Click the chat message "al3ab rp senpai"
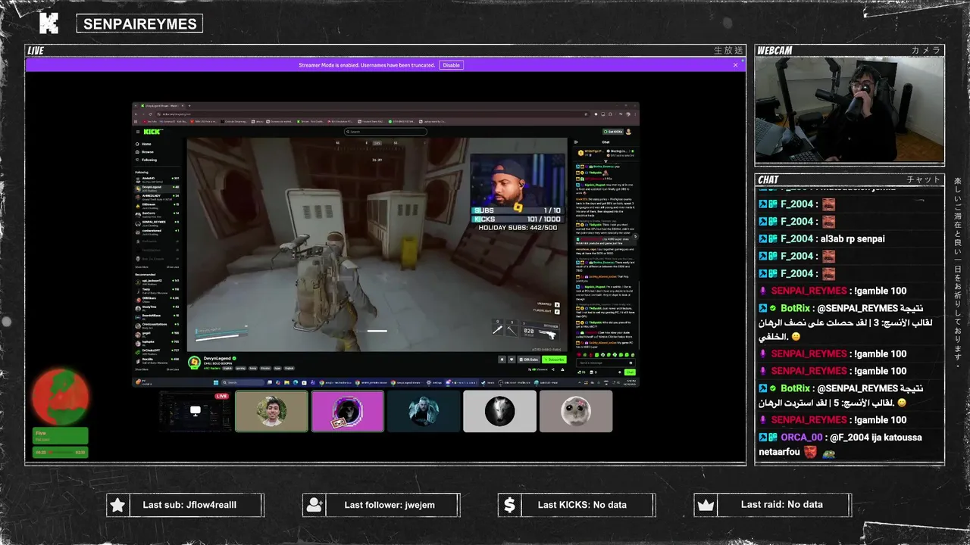 coord(853,239)
